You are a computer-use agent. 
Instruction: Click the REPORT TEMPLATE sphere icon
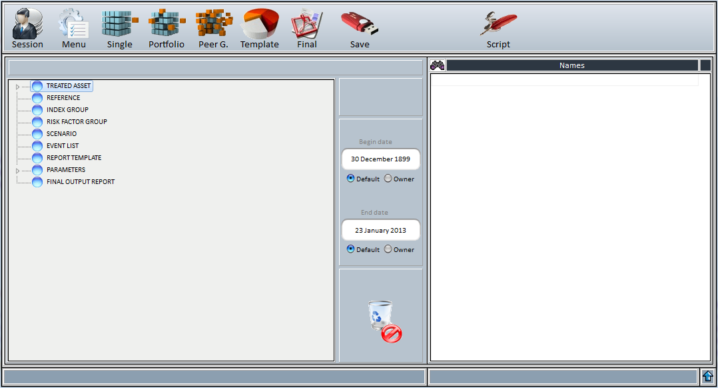[x=37, y=157]
